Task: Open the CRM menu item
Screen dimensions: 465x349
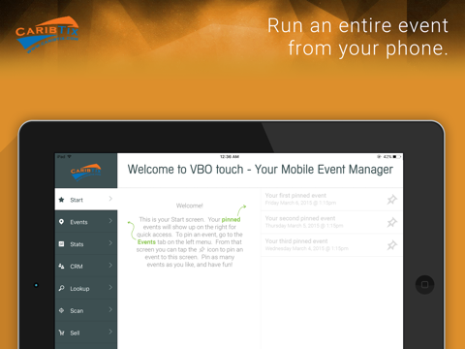Action: click(x=86, y=266)
